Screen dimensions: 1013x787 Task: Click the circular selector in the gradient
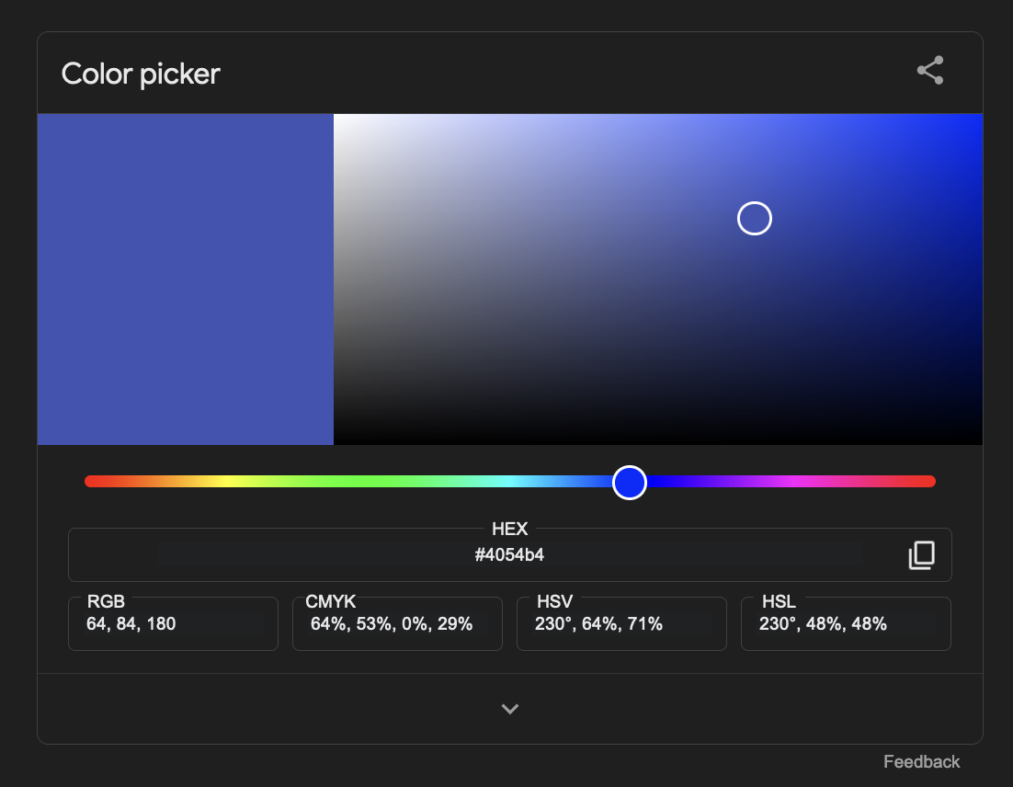pyautogui.click(x=755, y=219)
